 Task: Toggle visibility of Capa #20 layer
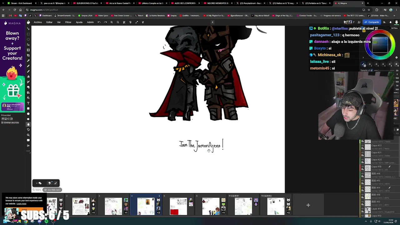click(362, 160)
